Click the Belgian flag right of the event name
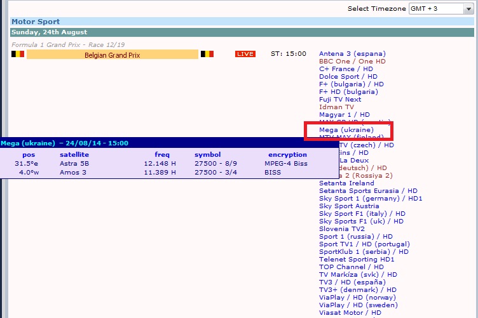This screenshot has height=318, width=478. pos(207,55)
